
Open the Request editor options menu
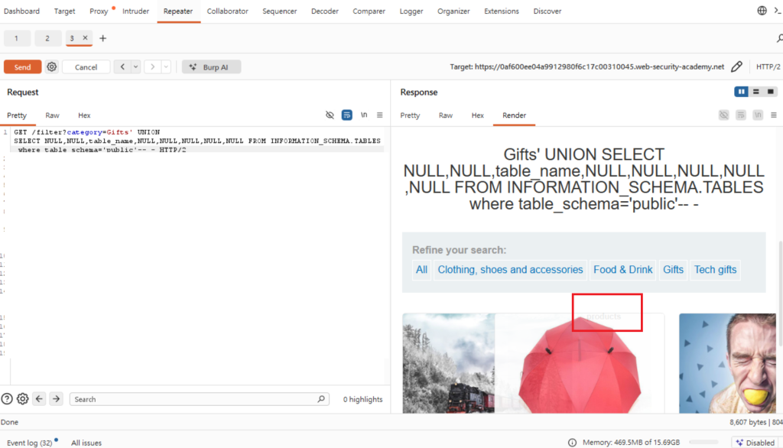(x=379, y=115)
